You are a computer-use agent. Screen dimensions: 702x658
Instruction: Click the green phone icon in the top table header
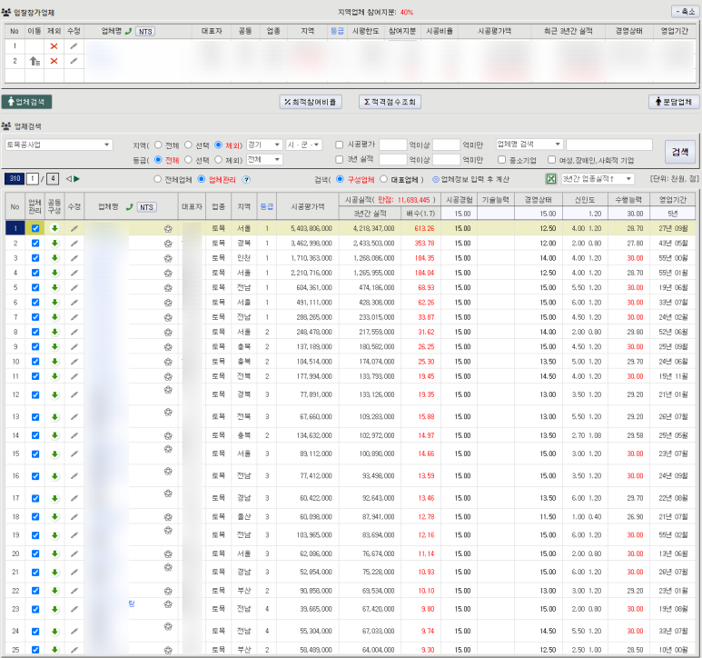point(128,31)
